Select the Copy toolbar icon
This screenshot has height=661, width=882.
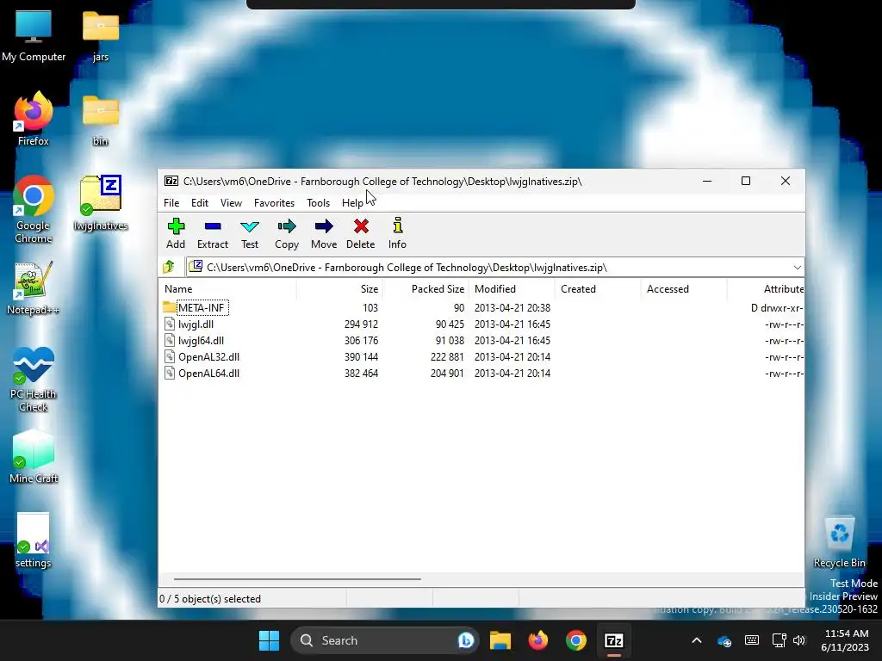click(286, 226)
